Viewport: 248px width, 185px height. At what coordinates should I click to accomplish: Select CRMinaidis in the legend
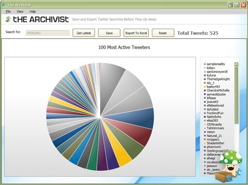tap(214, 124)
